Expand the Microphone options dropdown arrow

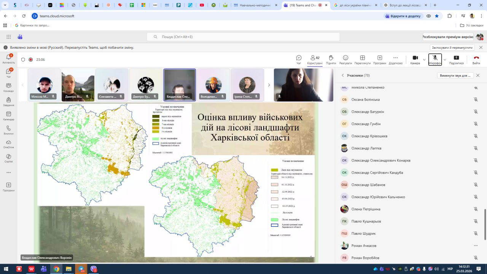coord(445,60)
